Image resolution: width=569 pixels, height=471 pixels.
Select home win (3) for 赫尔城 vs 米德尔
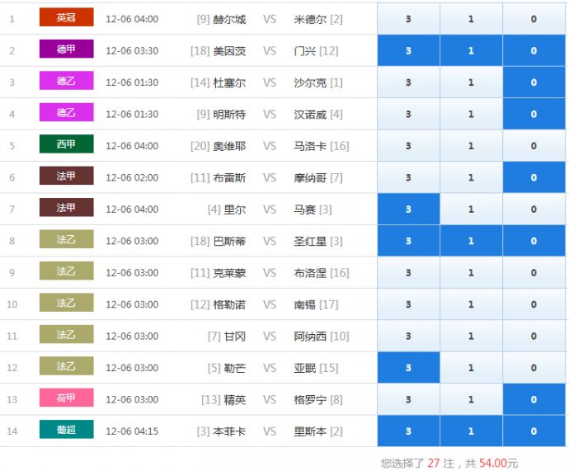click(x=408, y=19)
